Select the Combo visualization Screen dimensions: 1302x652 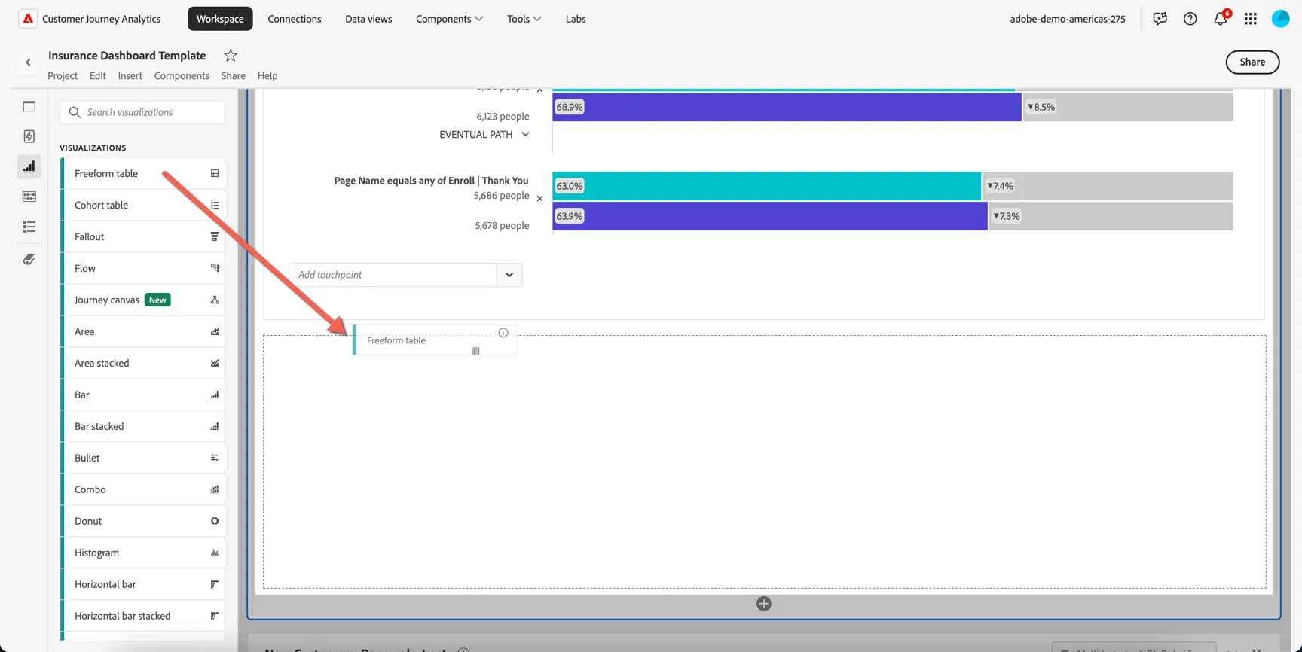[143, 489]
